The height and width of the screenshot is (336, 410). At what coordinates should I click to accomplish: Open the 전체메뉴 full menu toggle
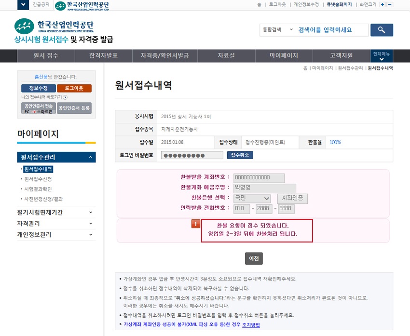click(x=382, y=55)
